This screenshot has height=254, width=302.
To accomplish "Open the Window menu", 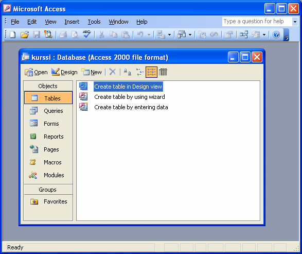I will 118,22.
